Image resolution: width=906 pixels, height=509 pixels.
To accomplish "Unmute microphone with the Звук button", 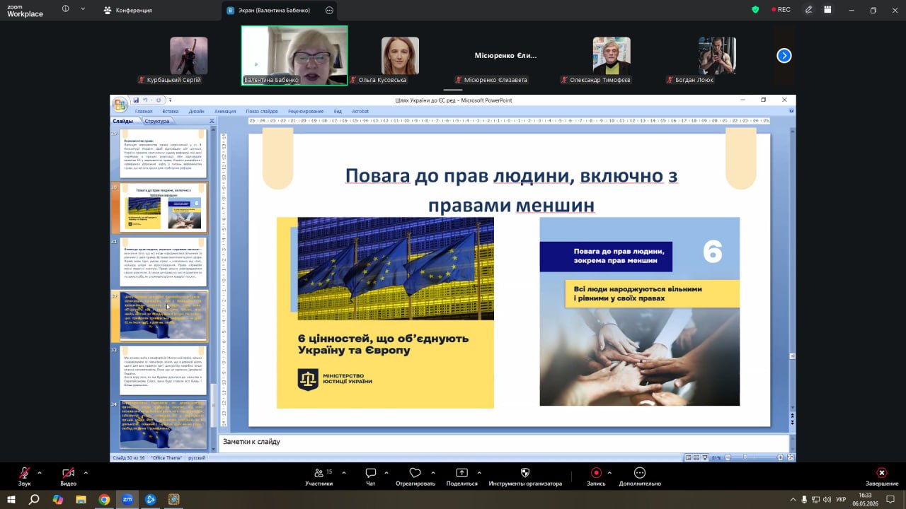I will pos(25,473).
